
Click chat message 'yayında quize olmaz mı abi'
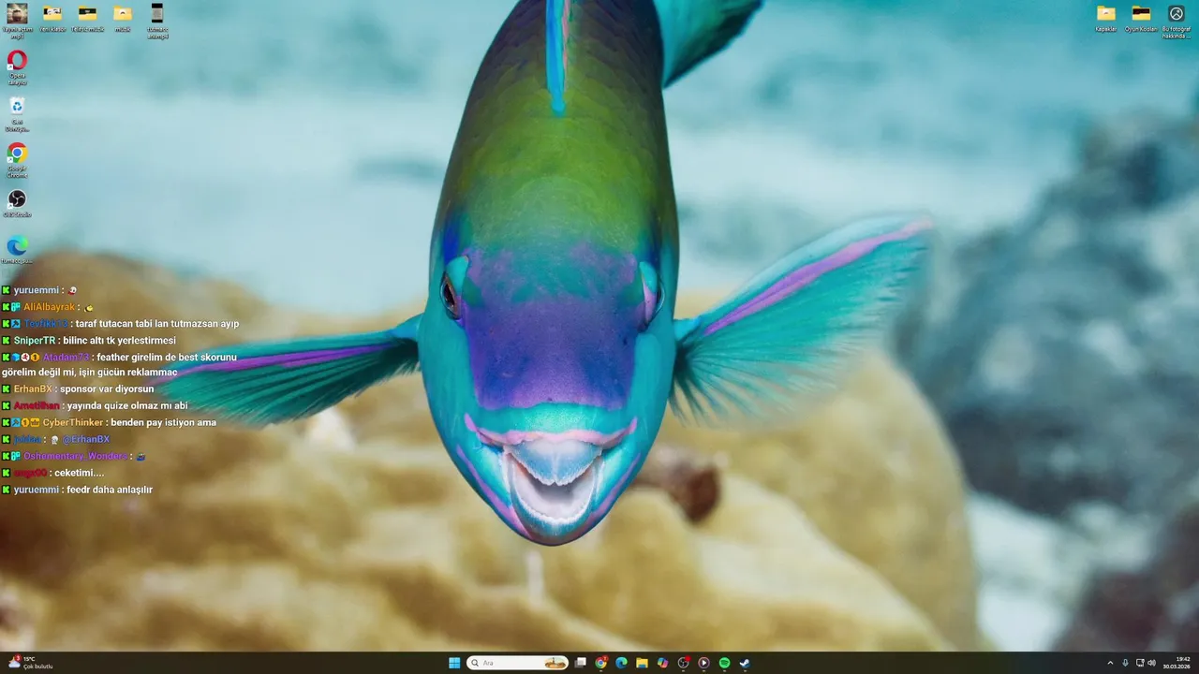pyautogui.click(x=127, y=406)
